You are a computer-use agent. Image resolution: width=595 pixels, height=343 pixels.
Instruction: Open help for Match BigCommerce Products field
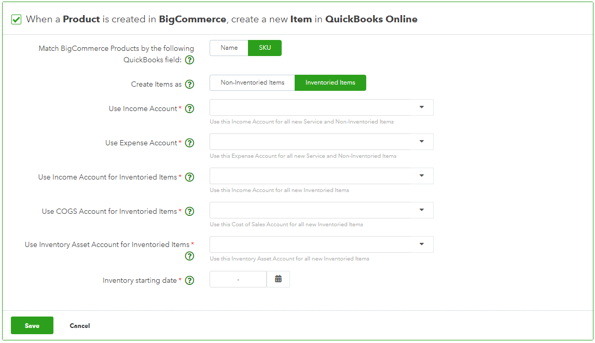[x=189, y=60]
